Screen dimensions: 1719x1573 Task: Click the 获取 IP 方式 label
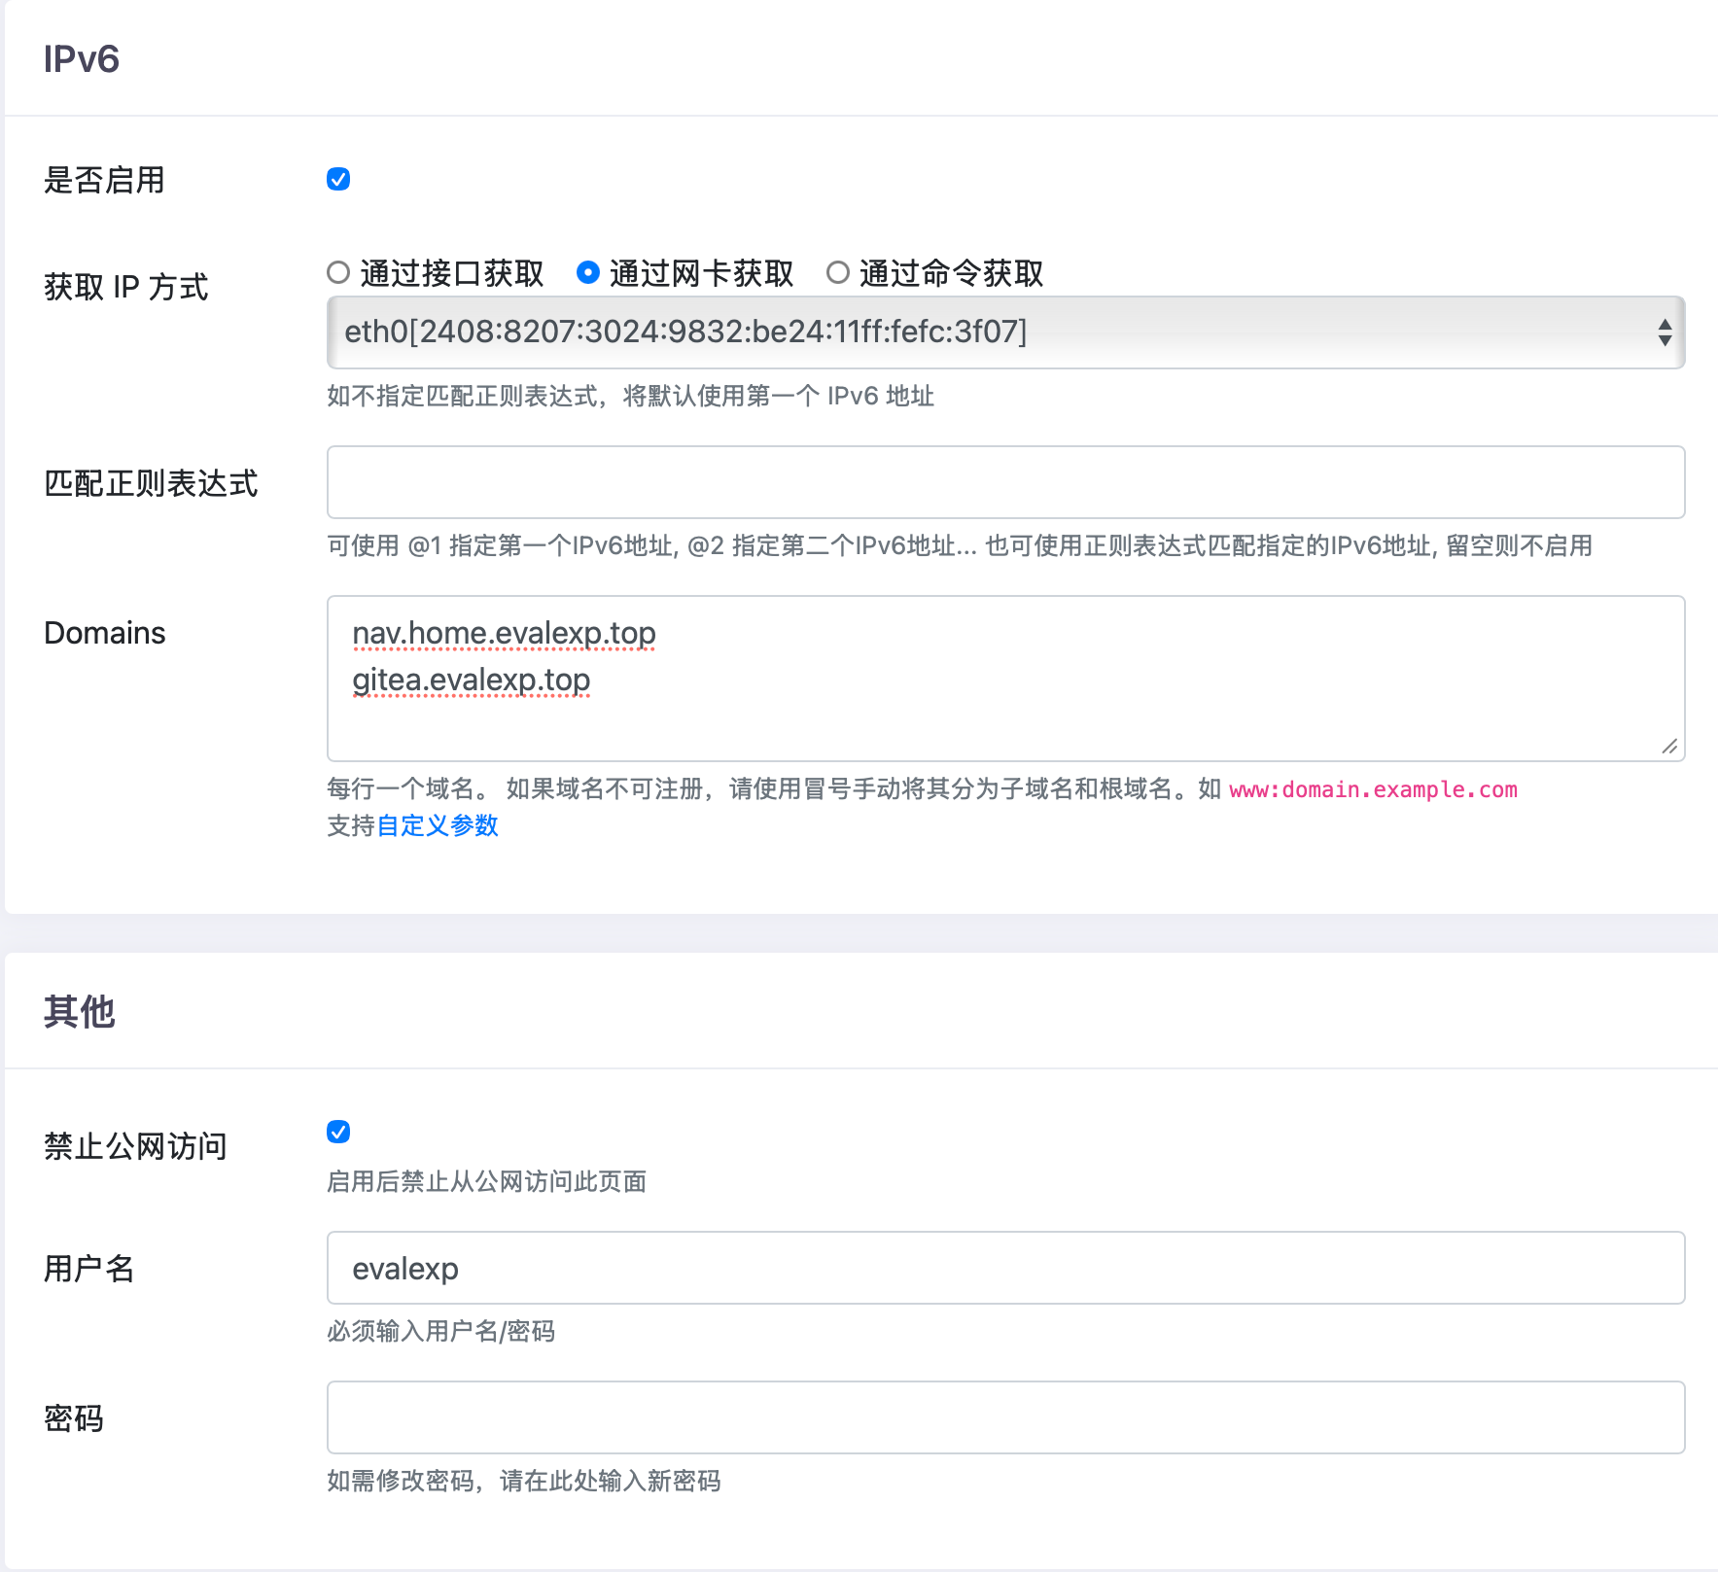[x=126, y=287]
